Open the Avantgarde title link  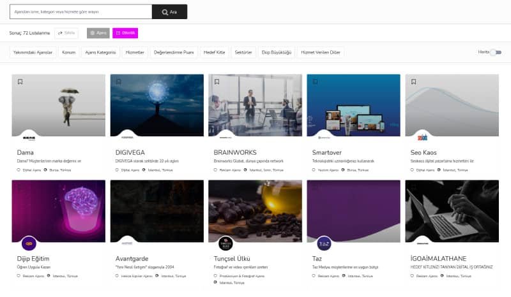tap(132, 259)
